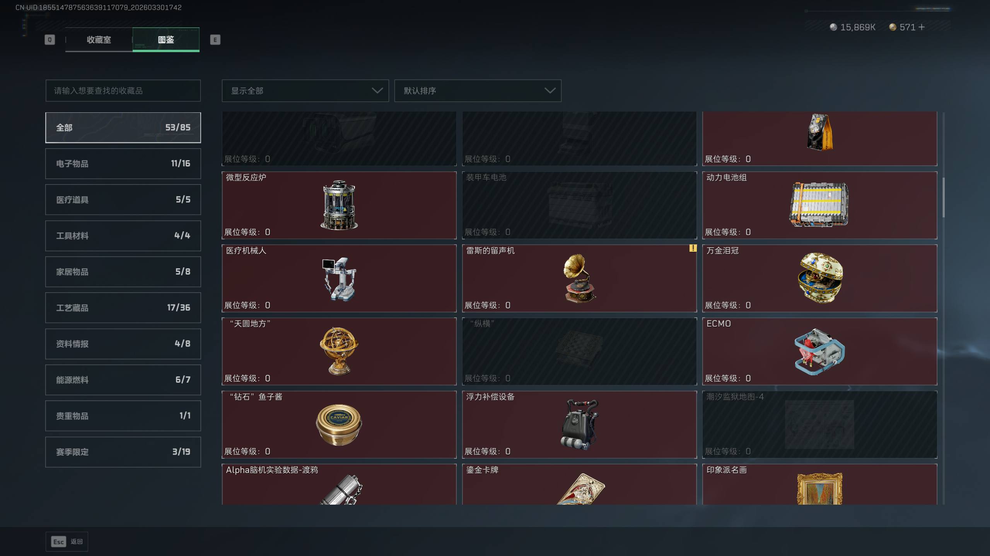Click the collectible search input field
The height and width of the screenshot is (556, 990).
[x=123, y=91]
